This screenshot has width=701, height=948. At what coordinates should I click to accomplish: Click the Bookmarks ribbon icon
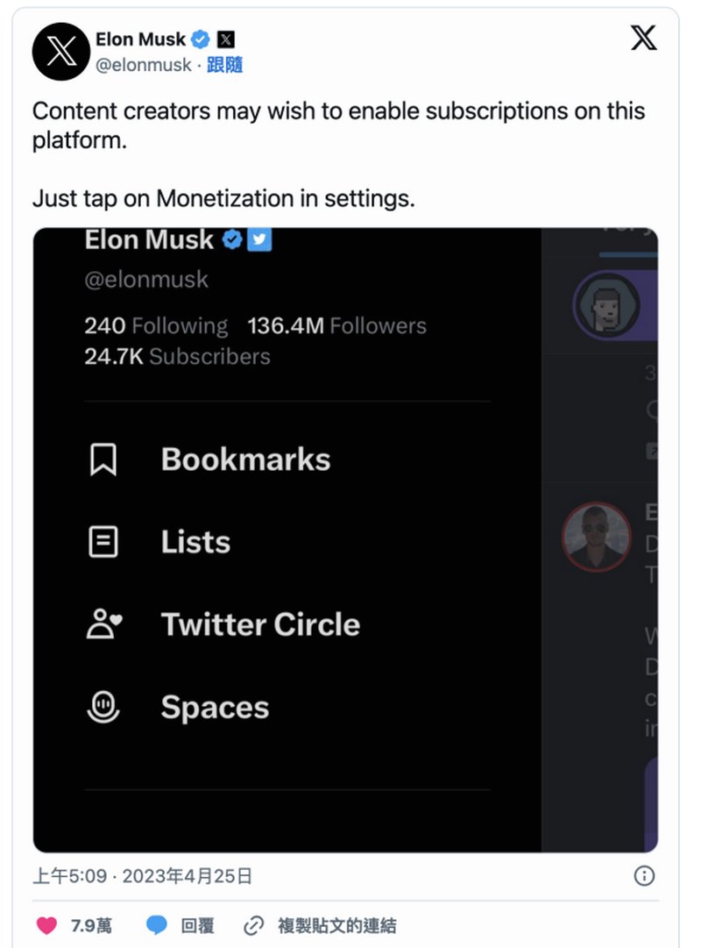pos(103,460)
